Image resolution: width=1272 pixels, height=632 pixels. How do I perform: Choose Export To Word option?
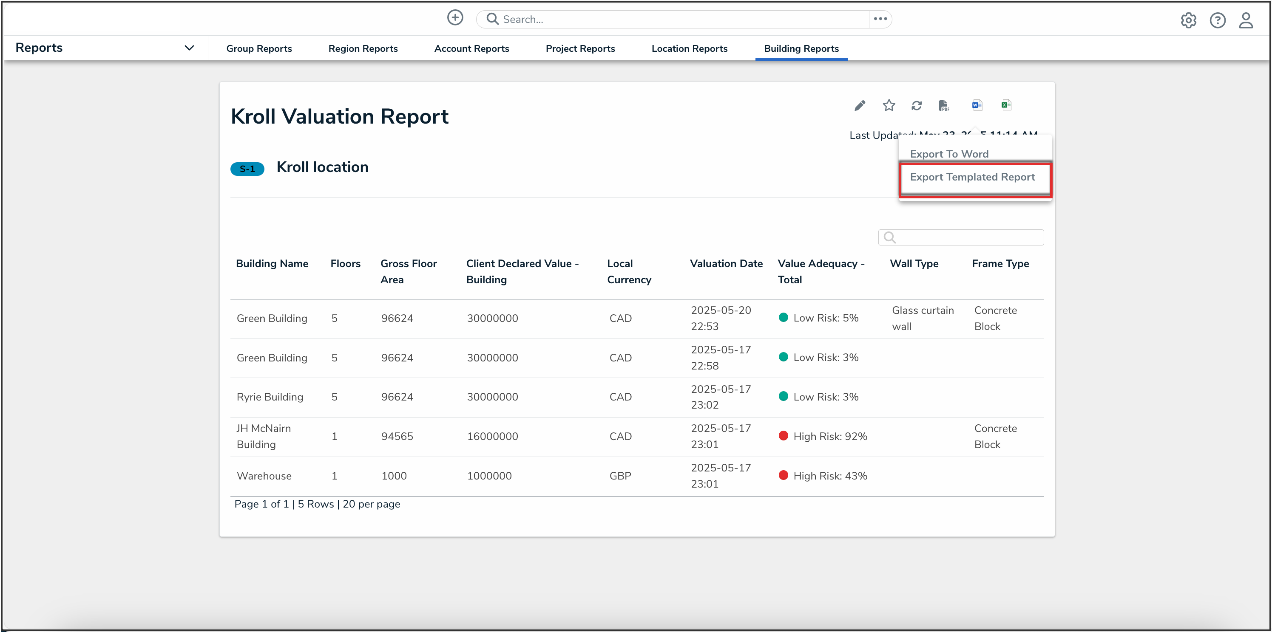tap(948, 154)
